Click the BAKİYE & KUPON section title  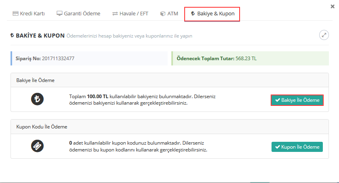[x=40, y=36]
